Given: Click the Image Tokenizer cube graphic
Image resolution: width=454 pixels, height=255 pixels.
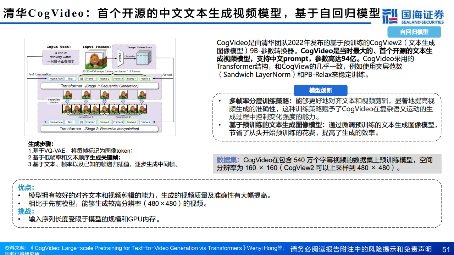Looking at the screenshot, I should click(144, 58).
